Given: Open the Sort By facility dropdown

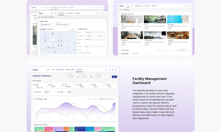Looking at the screenshot, I should (x=184, y=50).
